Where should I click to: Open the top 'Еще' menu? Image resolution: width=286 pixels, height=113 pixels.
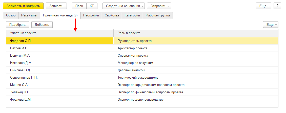pos(264,6)
